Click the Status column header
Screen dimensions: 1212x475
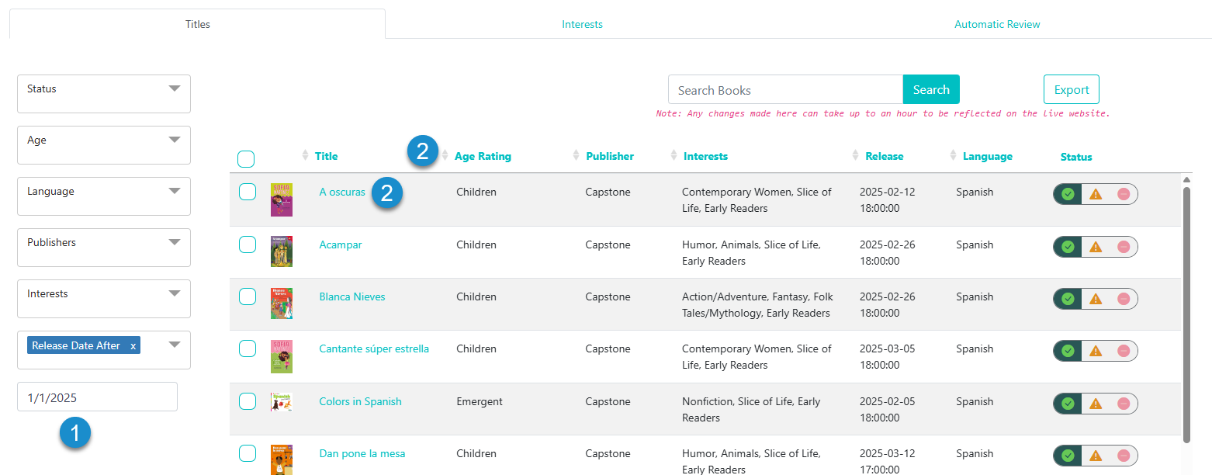[x=1076, y=157]
